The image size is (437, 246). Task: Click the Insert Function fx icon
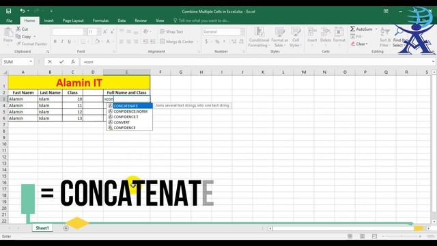coord(73,61)
